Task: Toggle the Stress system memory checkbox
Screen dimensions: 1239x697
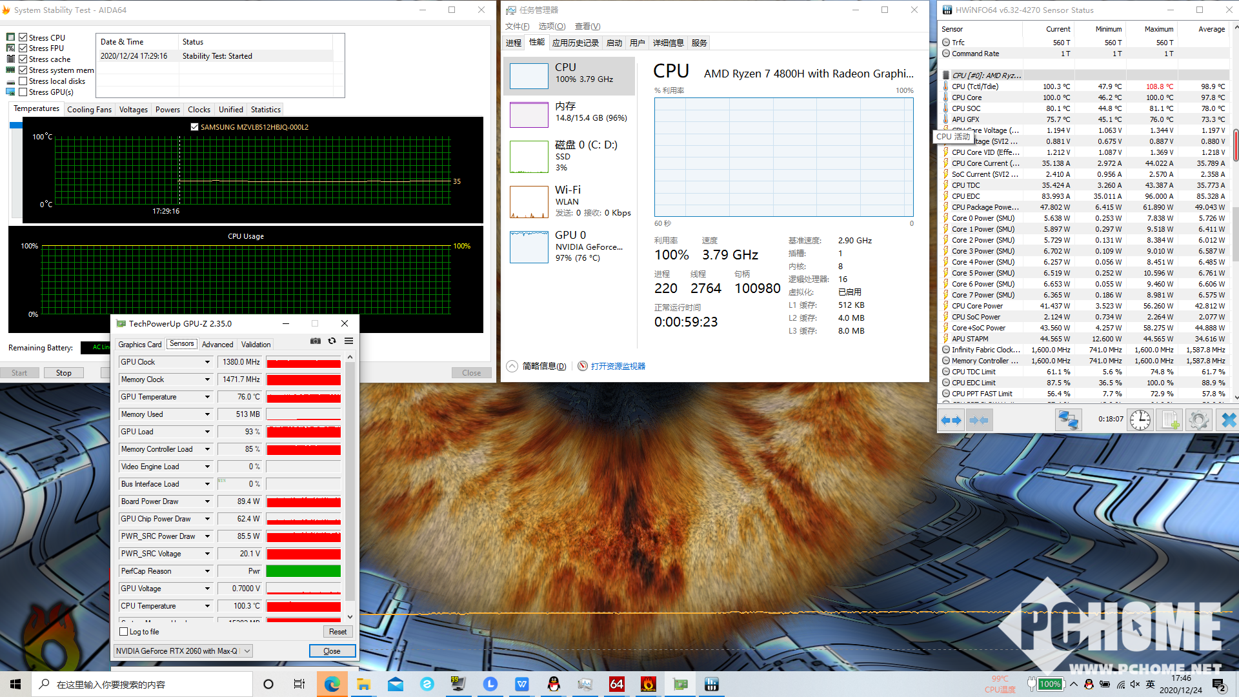Action: [x=23, y=70]
